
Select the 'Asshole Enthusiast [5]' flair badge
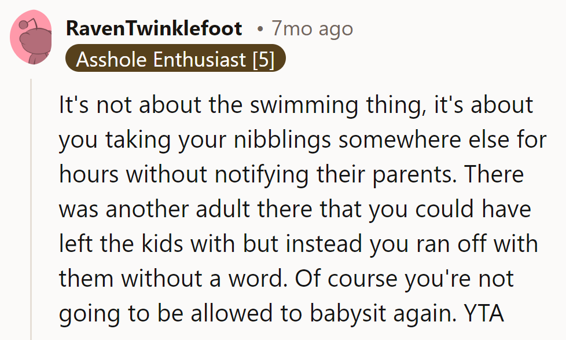pyautogui.click(x=175, y=58)
